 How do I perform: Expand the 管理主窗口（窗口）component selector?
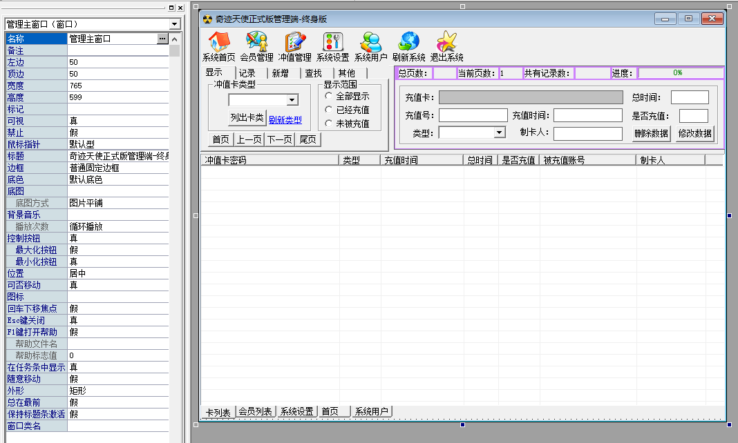174,24
